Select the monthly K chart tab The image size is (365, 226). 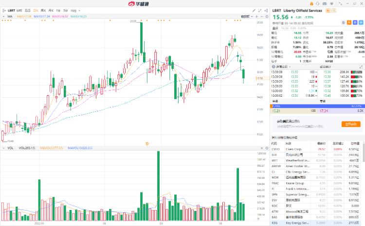click(51, 11)
